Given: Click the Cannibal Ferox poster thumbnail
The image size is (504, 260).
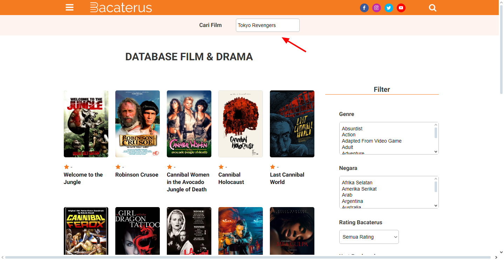Looking at the screenshot, I should (x=86, y=231).
